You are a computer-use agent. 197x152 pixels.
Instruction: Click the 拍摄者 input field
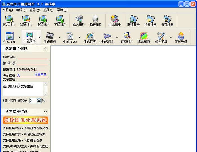(x=32, y=63)
